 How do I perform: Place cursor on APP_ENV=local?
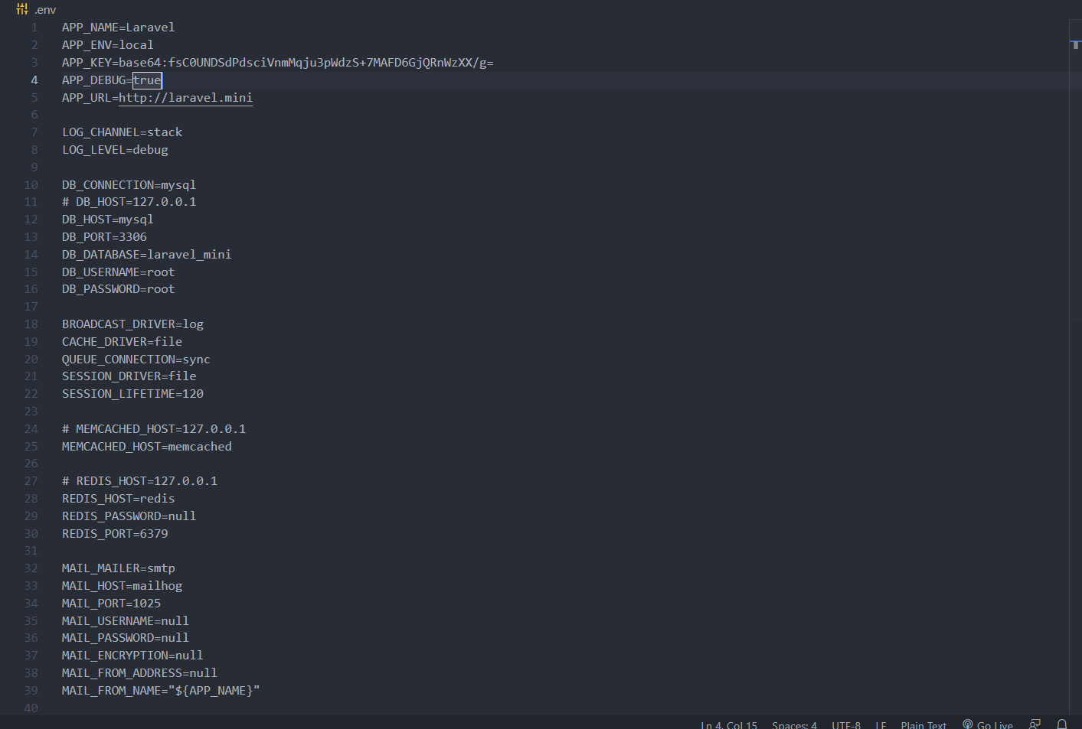(x=107, y=45)
